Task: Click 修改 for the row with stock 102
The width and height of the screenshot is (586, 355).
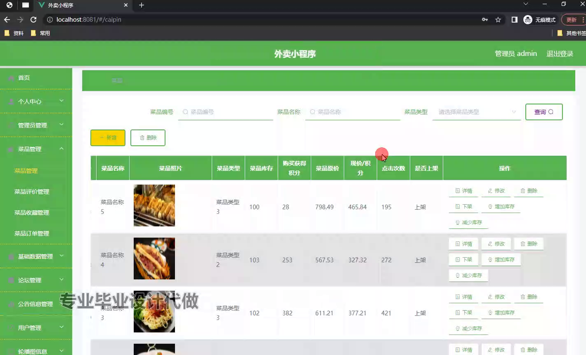Action: tap(496, 297)
